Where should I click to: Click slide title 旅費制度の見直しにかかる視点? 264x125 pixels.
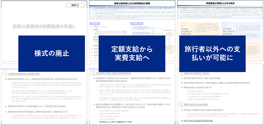point(220,3)
